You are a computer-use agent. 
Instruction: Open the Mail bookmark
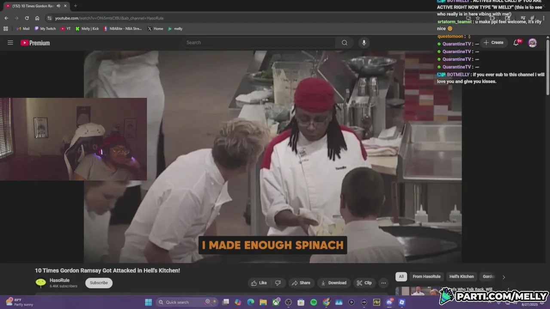(x=23, y=29)
